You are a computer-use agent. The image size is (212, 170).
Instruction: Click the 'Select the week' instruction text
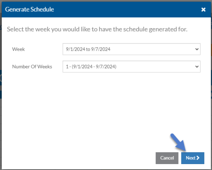click(x=97, y=29)
